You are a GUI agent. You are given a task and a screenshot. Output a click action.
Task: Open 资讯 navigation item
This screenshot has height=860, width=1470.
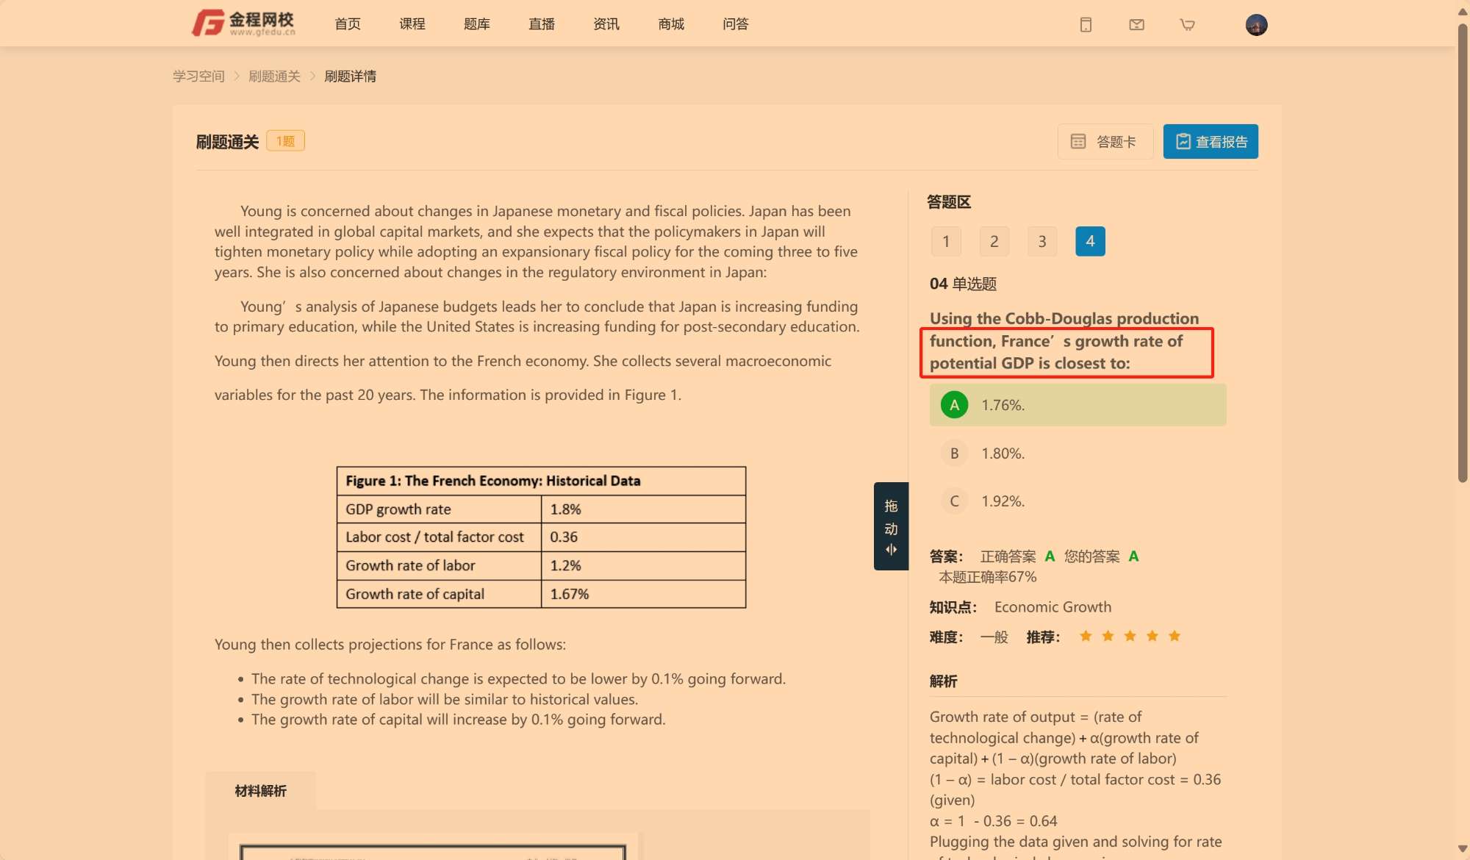pos(606,24)
